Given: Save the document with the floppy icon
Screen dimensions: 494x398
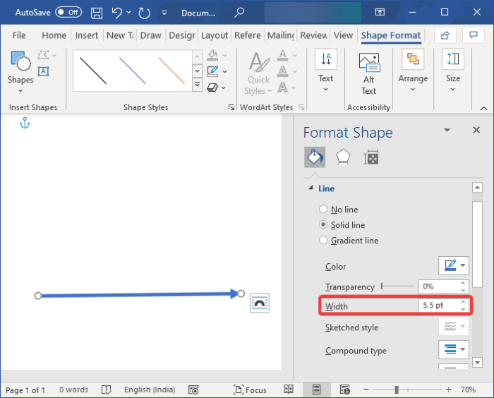Looking at the screenshot, I should click(97, 13).
